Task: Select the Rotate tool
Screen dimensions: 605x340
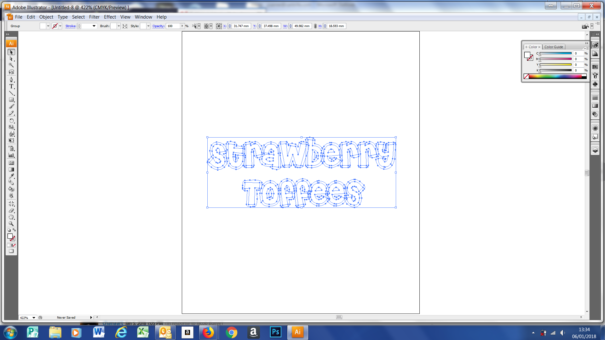Action: pyautogui.click(x=11, y=121)
